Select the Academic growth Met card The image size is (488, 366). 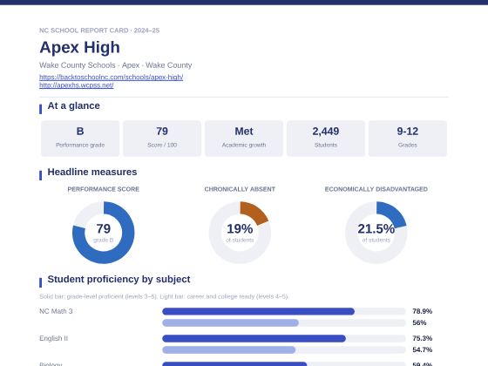pyautogui.click(x=244, y=139)
